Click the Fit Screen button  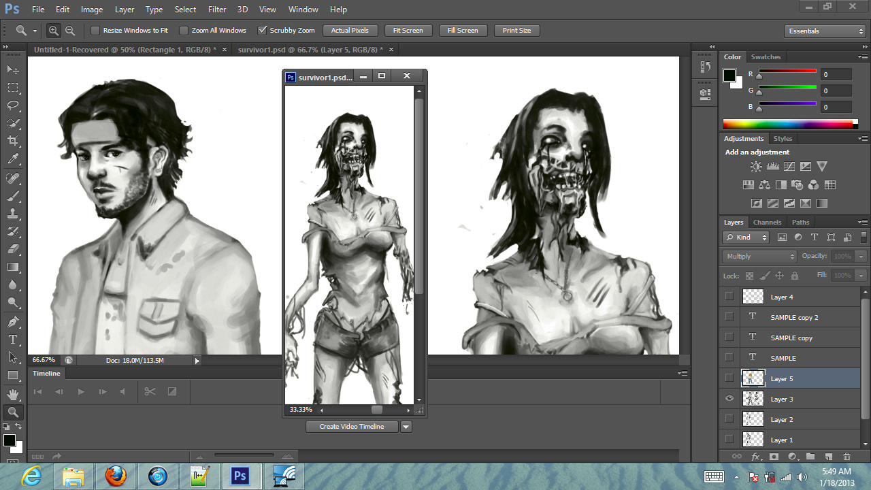(x=408, y=31)
